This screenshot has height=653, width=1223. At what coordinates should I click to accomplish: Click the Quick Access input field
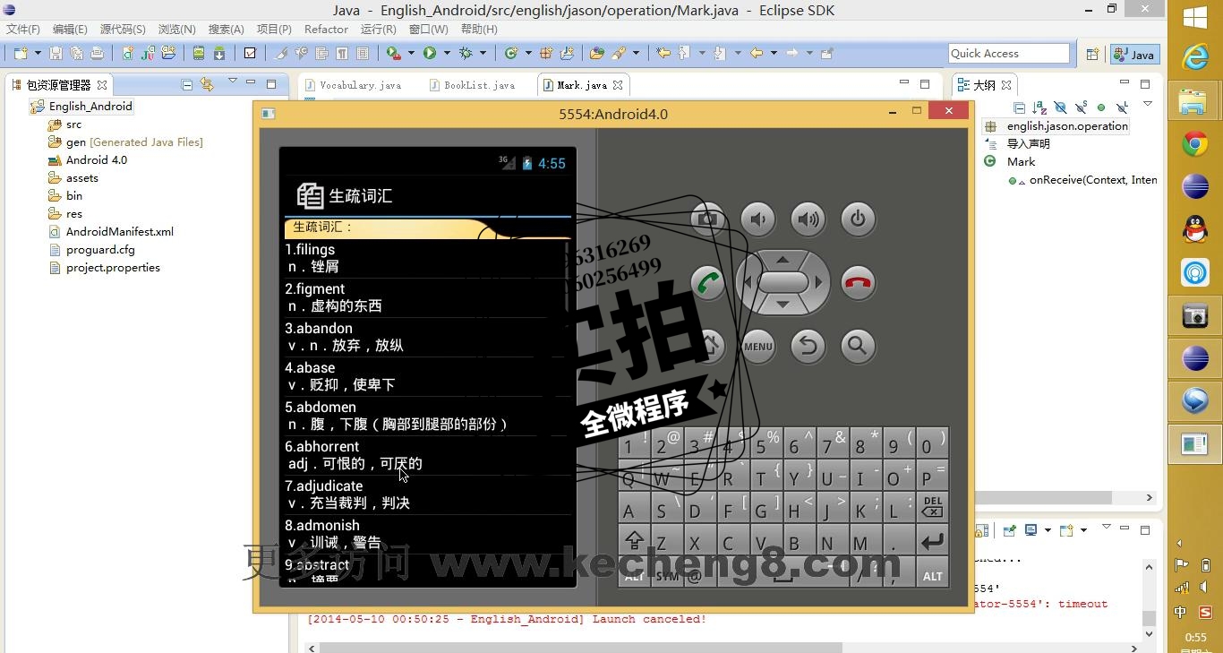(1009, 53)
